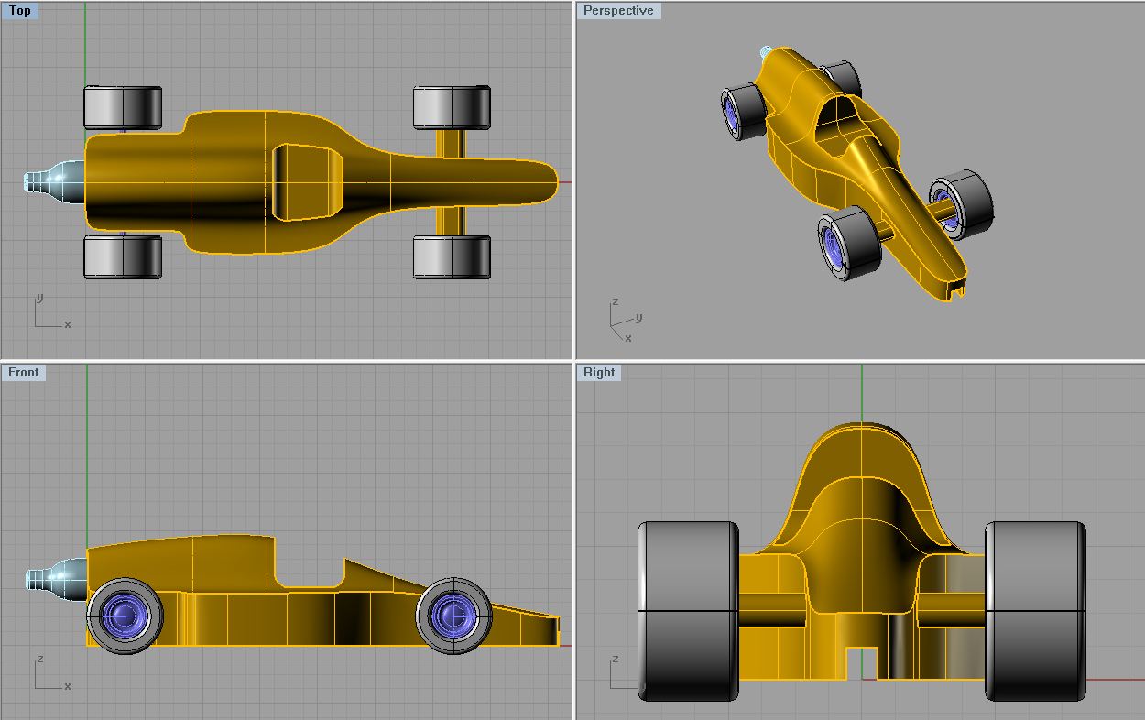Select the cartridge tip in Perspective viewport
The height and width of the screenshot is (720, 1145).
(x=765, y=53)
